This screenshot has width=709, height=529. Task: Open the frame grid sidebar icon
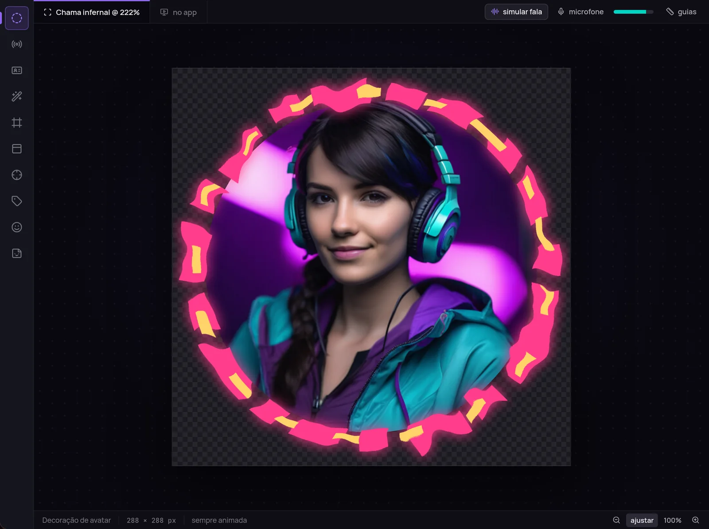17,123
